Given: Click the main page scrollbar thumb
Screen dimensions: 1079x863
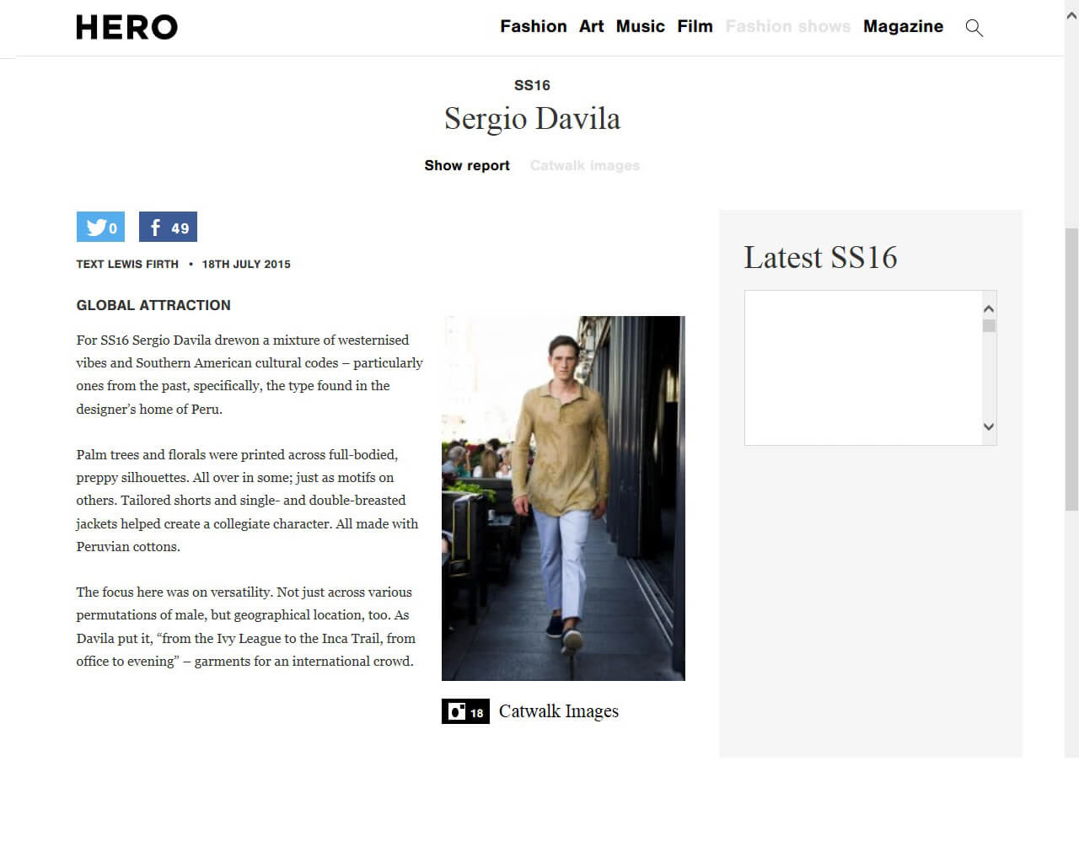Looking at the screenshot, I should point(1071,369).
